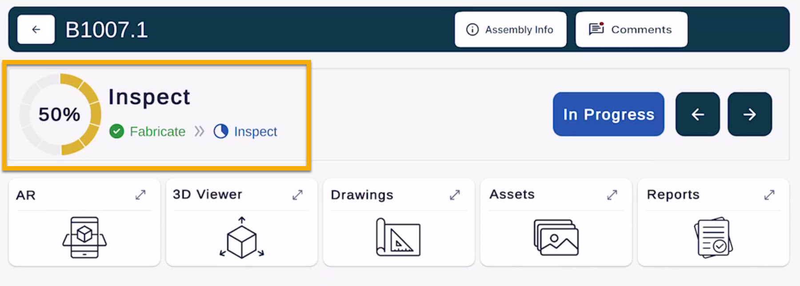Open the Drawings blueprint icon
This screenshot has height=286, width=800.
(x=398, y=238)
